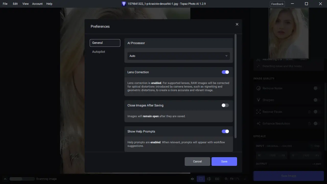Select the side-by-side view layout icon

tap(217, 179)
